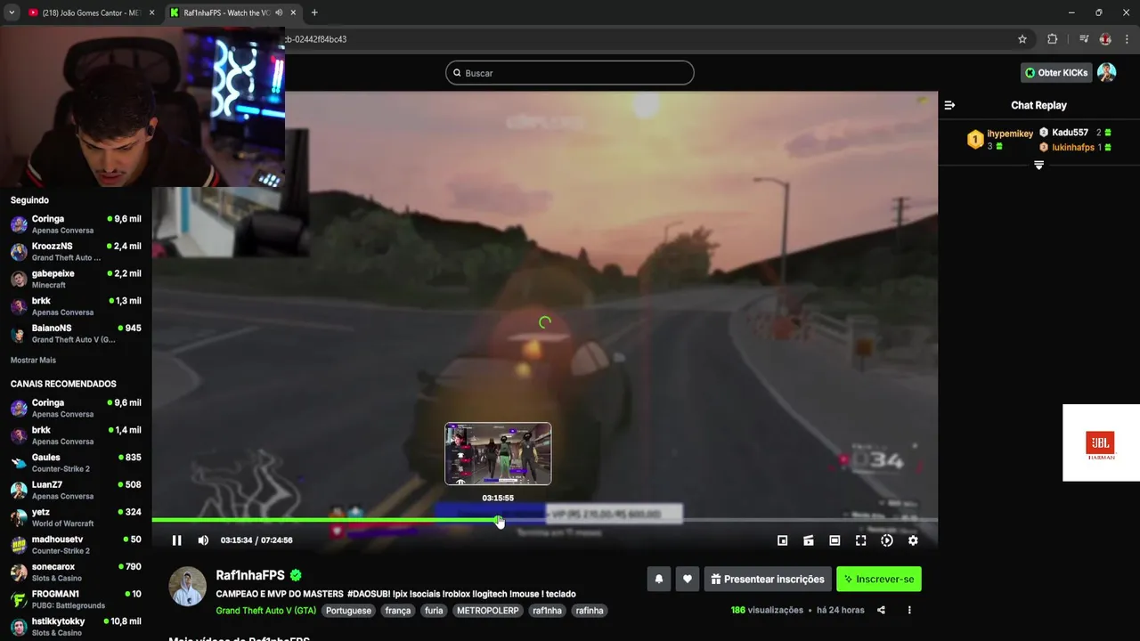
Task: Select the frança tag
Action: (398, 611)
